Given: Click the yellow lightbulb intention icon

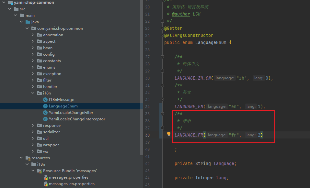Looking at the screenshot, I should [168, 134].
